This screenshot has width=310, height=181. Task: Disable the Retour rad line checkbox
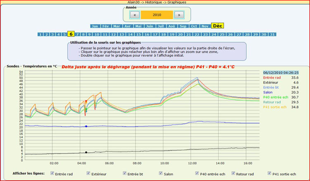(234, 174)
